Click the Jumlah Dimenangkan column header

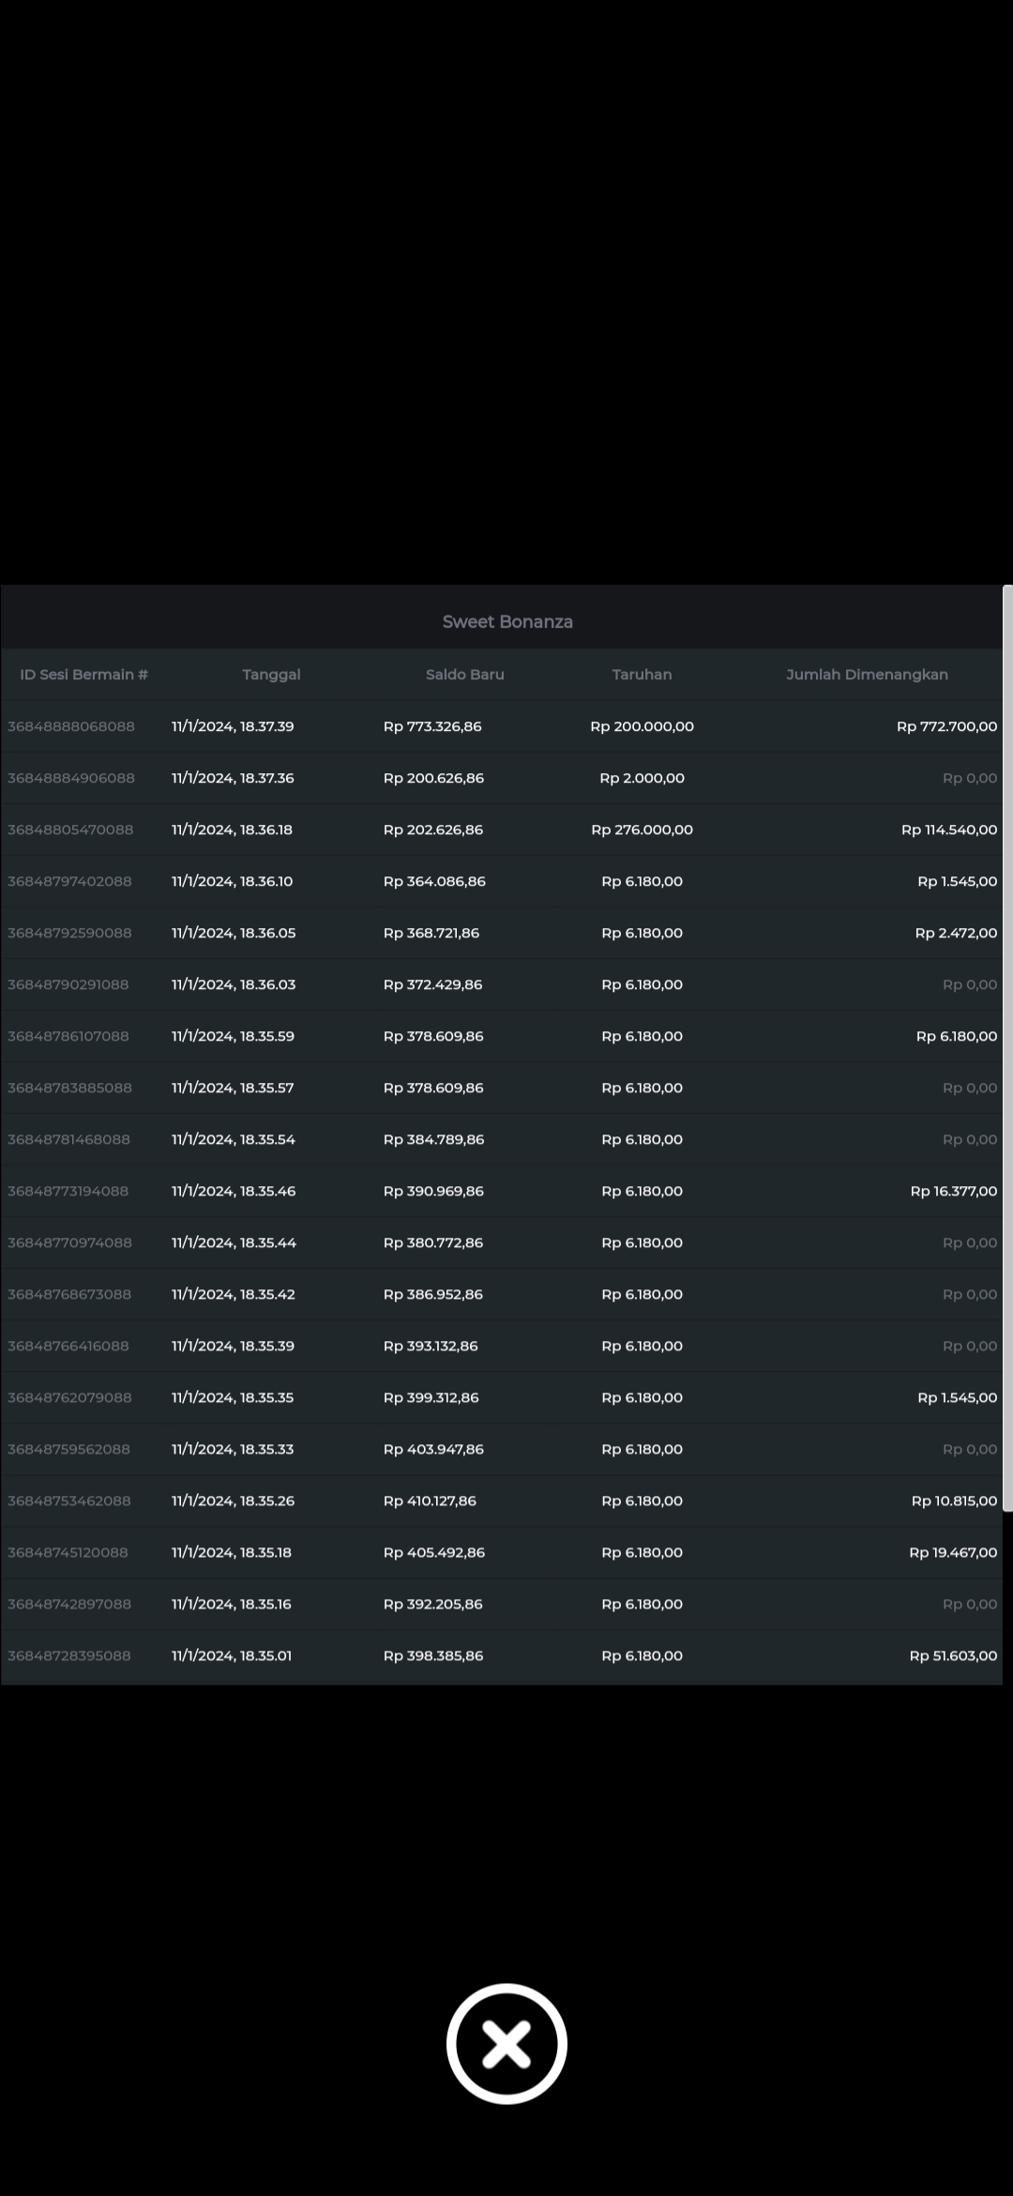pos(867,674)
